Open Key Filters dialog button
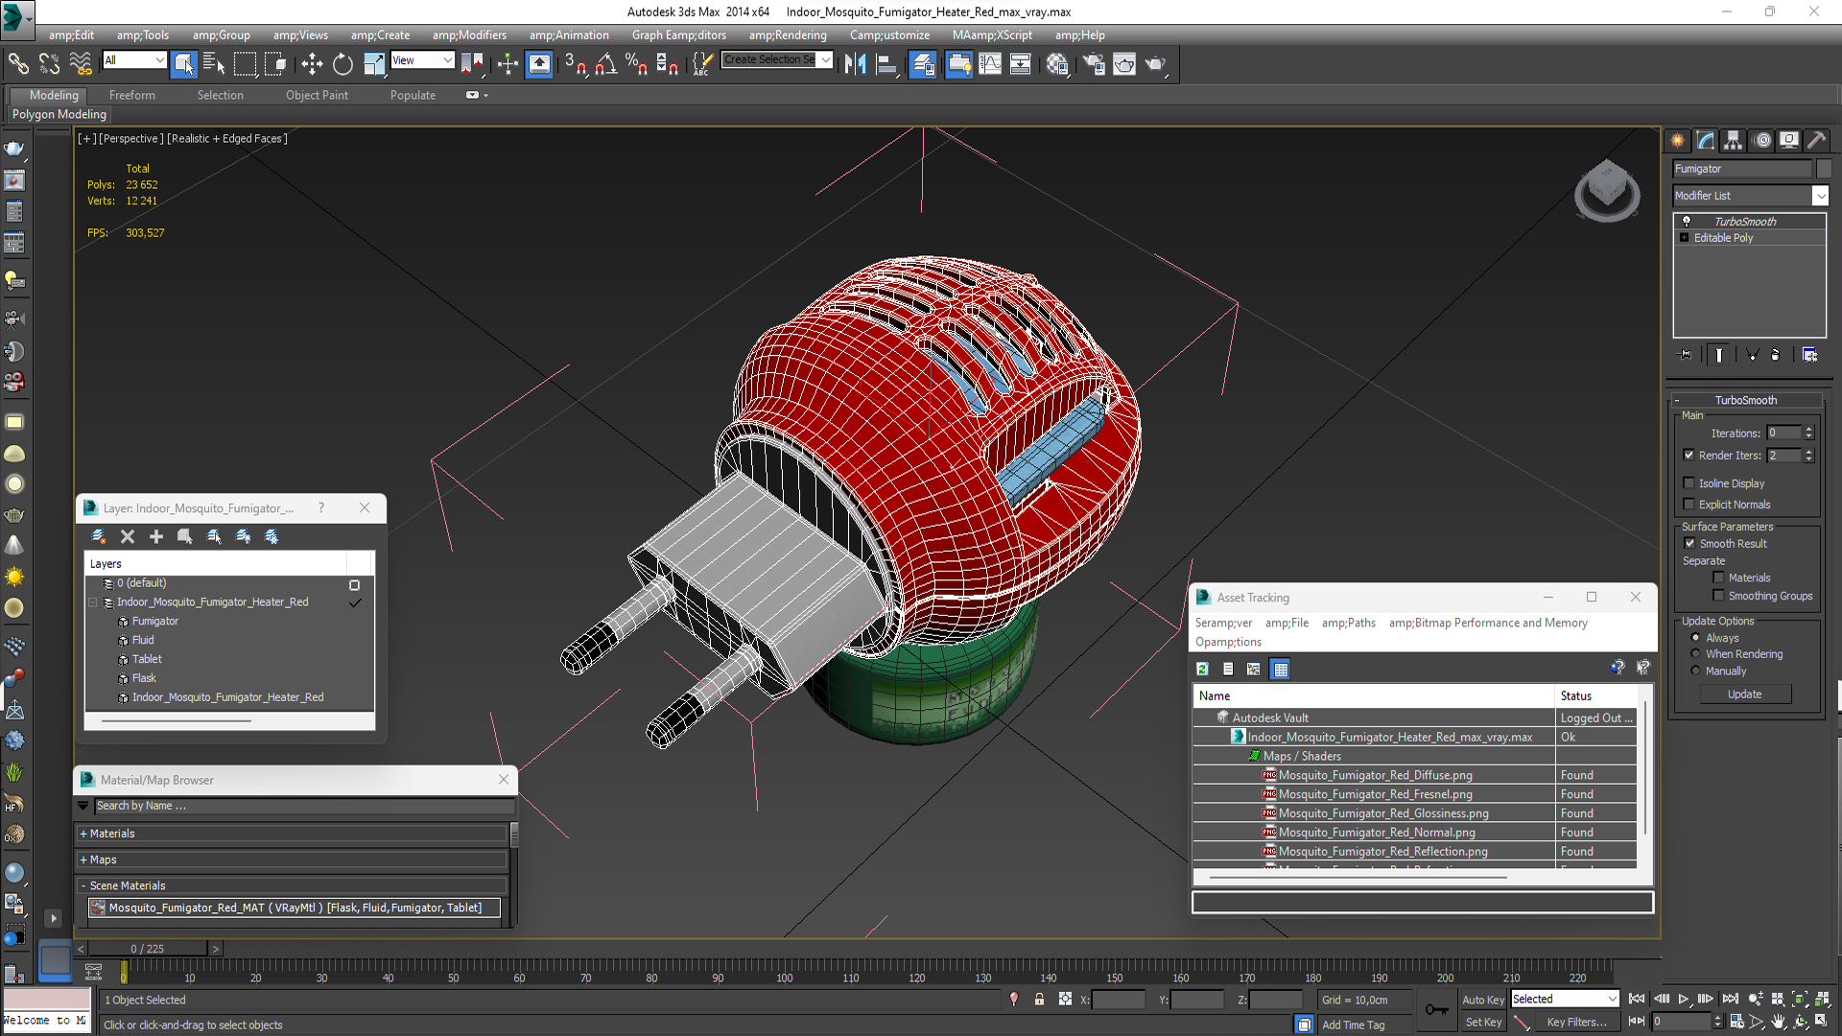 tap(1576, 1022)
